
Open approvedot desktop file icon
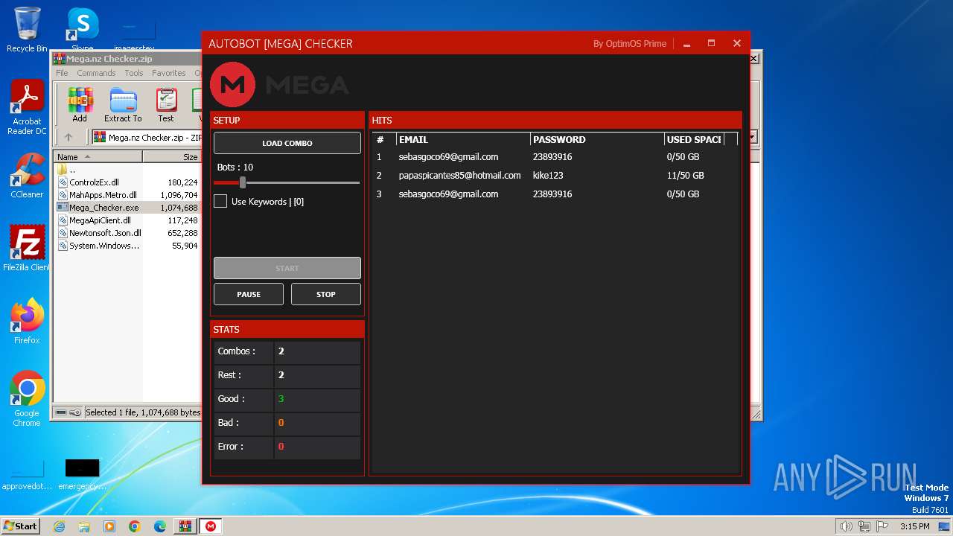point(27,475)
